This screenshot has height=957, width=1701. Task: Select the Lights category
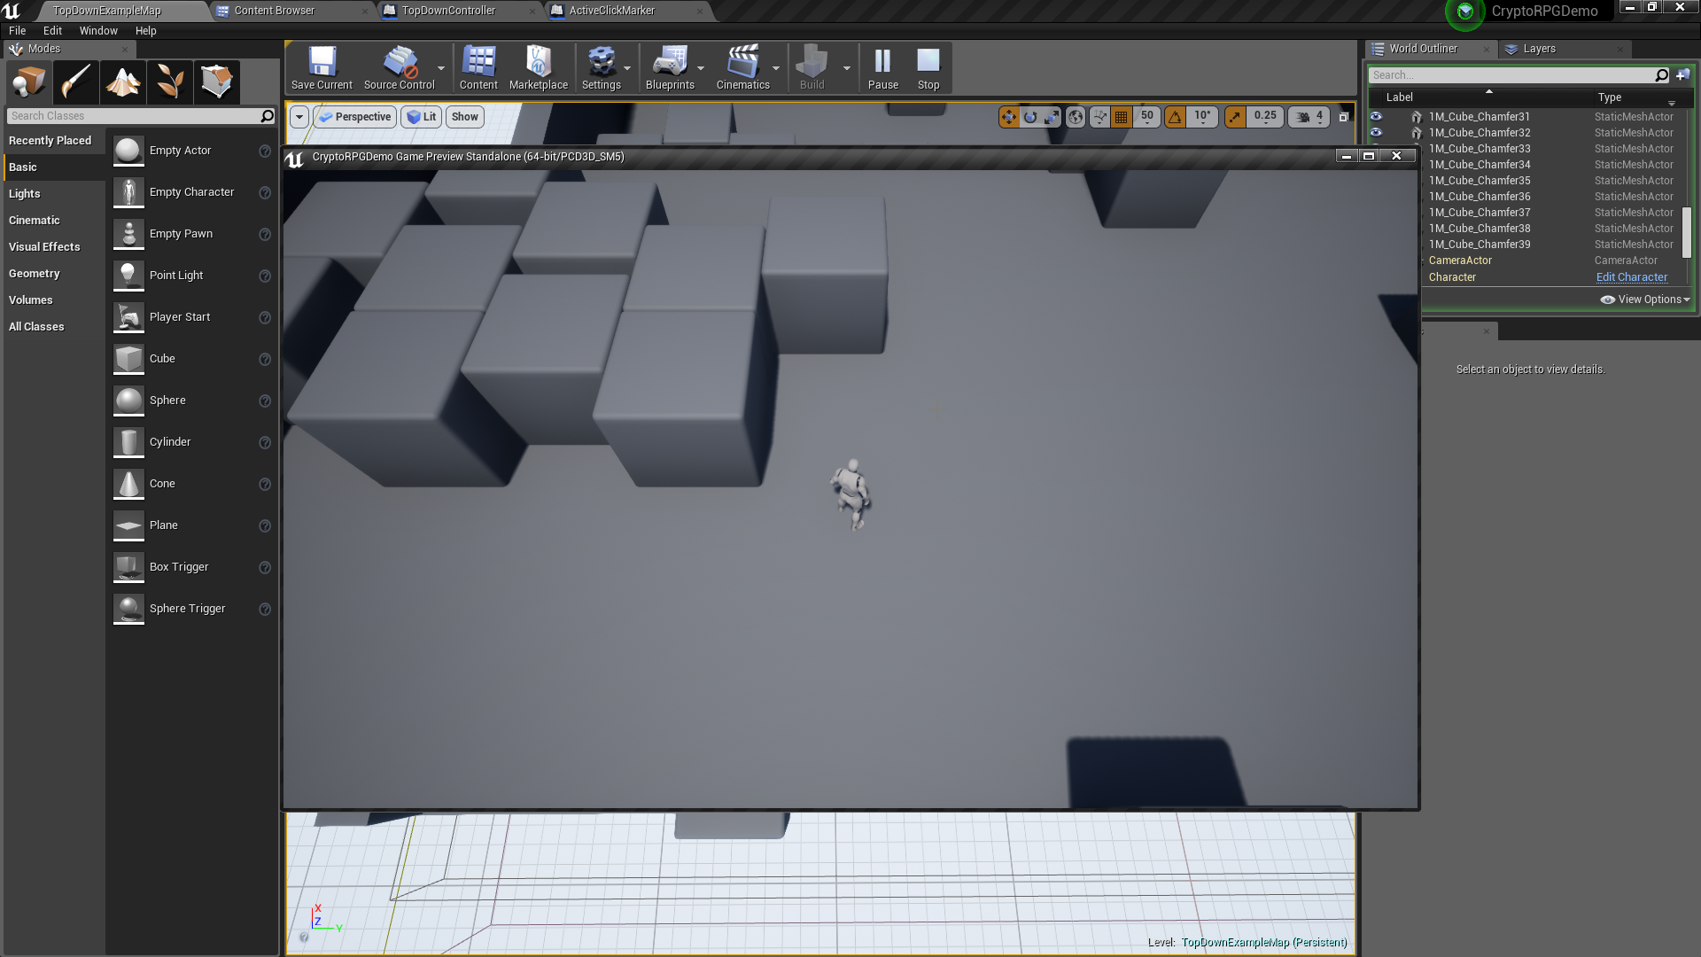[25, 193]
